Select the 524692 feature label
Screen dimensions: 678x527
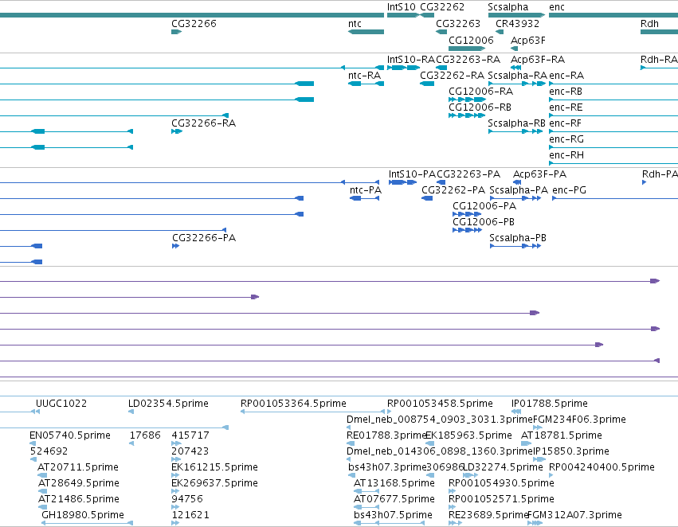pos(49,452)
